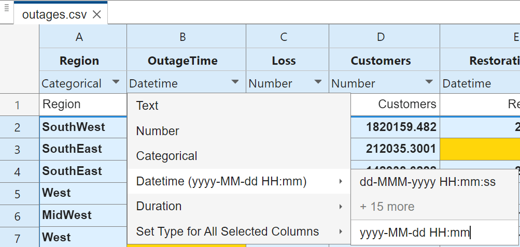520x247 pixels.
Task: Open the panel grip menu icon
Action: tap(6, 7)
